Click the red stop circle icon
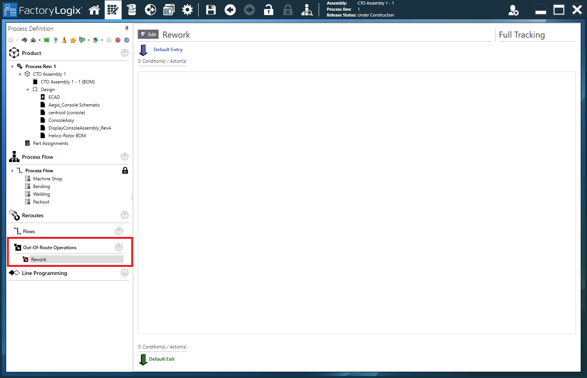The image size is (587, 378). (x=118, y=40)
